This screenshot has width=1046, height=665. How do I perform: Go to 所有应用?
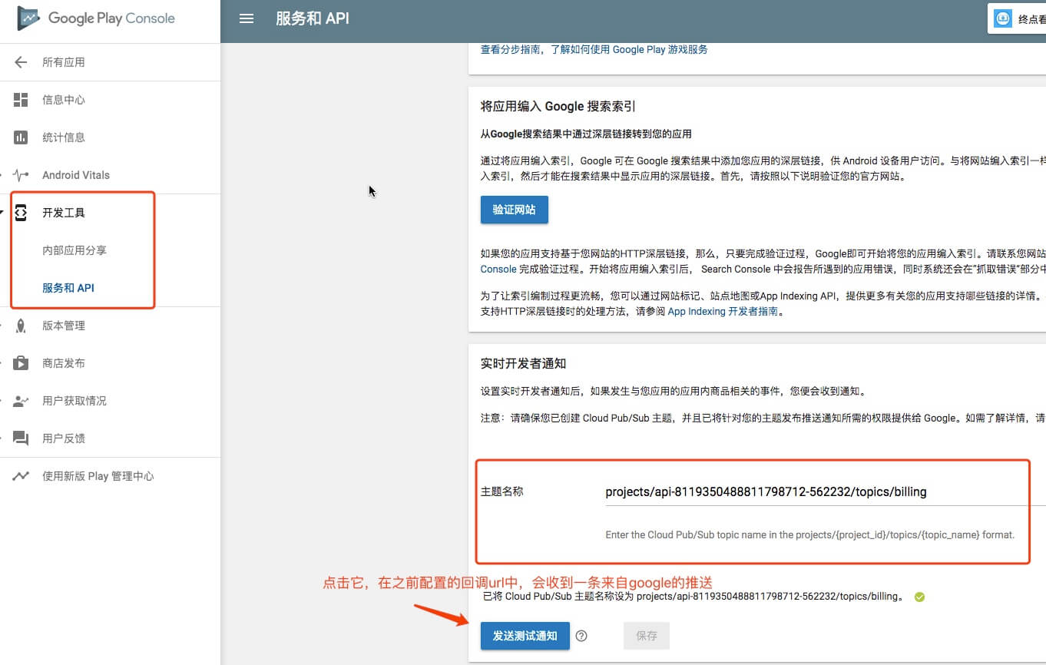pyautogui.click(x=64, y=62)
